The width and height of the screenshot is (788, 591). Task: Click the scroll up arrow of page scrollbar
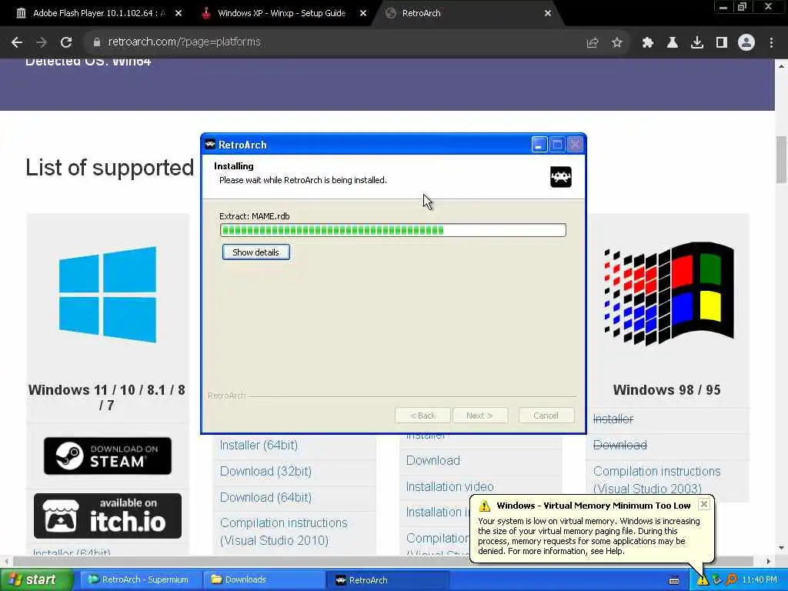pos(782,66)
